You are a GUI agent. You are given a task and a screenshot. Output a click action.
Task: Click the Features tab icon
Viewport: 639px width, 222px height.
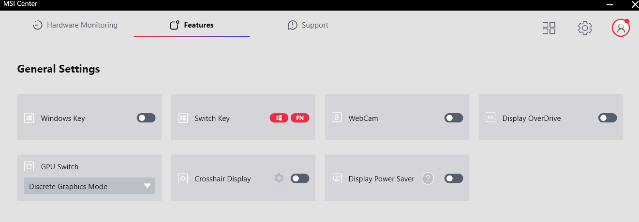click(175, 25)
